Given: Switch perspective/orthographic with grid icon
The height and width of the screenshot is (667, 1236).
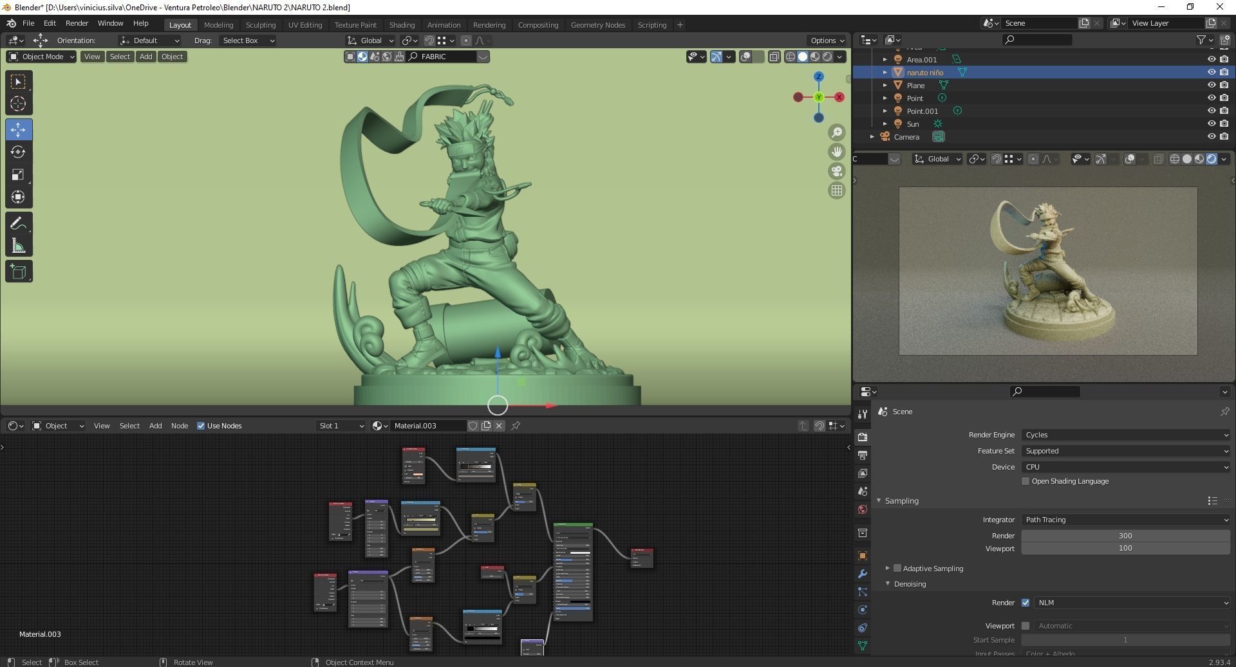Looking at the screenshot, I should click(837, 190).
